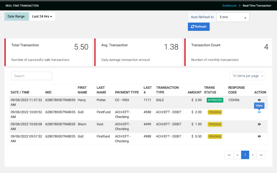View the $2.00 GoE FirstFund pending transaction
The height and width of the screenshot is (173, 277).
click(259, 112)
